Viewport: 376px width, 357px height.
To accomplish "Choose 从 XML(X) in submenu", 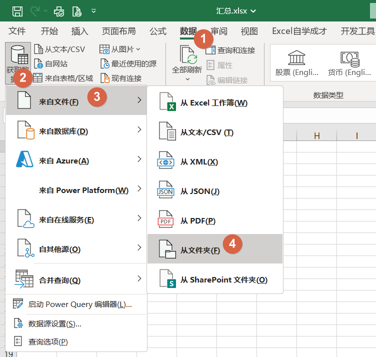I will (x=215, y=161).
